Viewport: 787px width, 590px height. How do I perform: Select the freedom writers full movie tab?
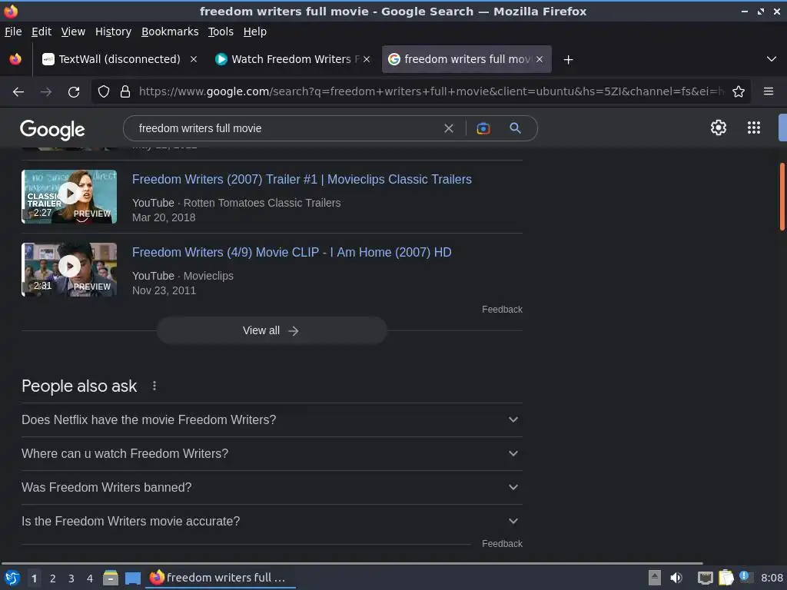467,59
